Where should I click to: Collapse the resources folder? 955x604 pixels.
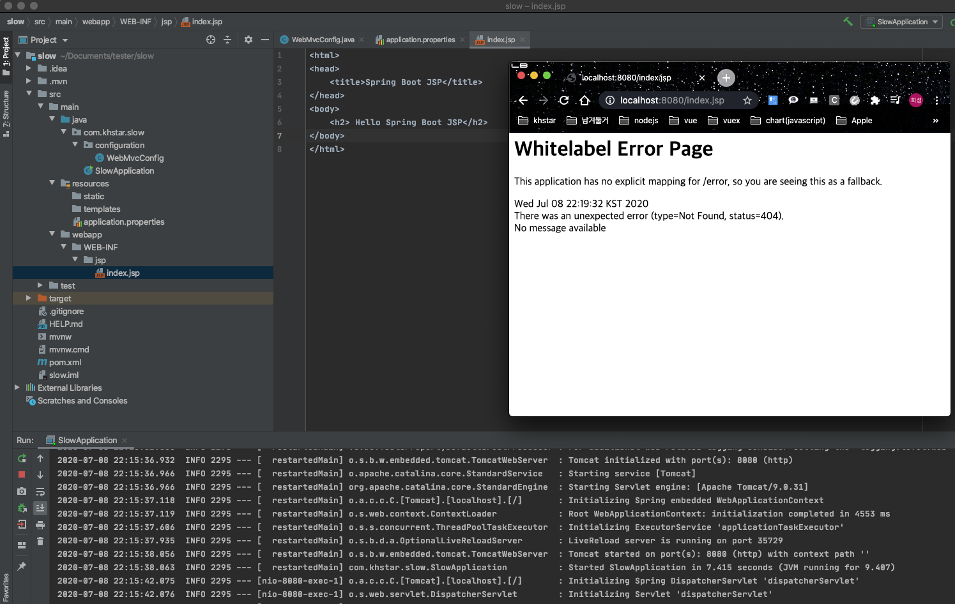tap(52, 183)
